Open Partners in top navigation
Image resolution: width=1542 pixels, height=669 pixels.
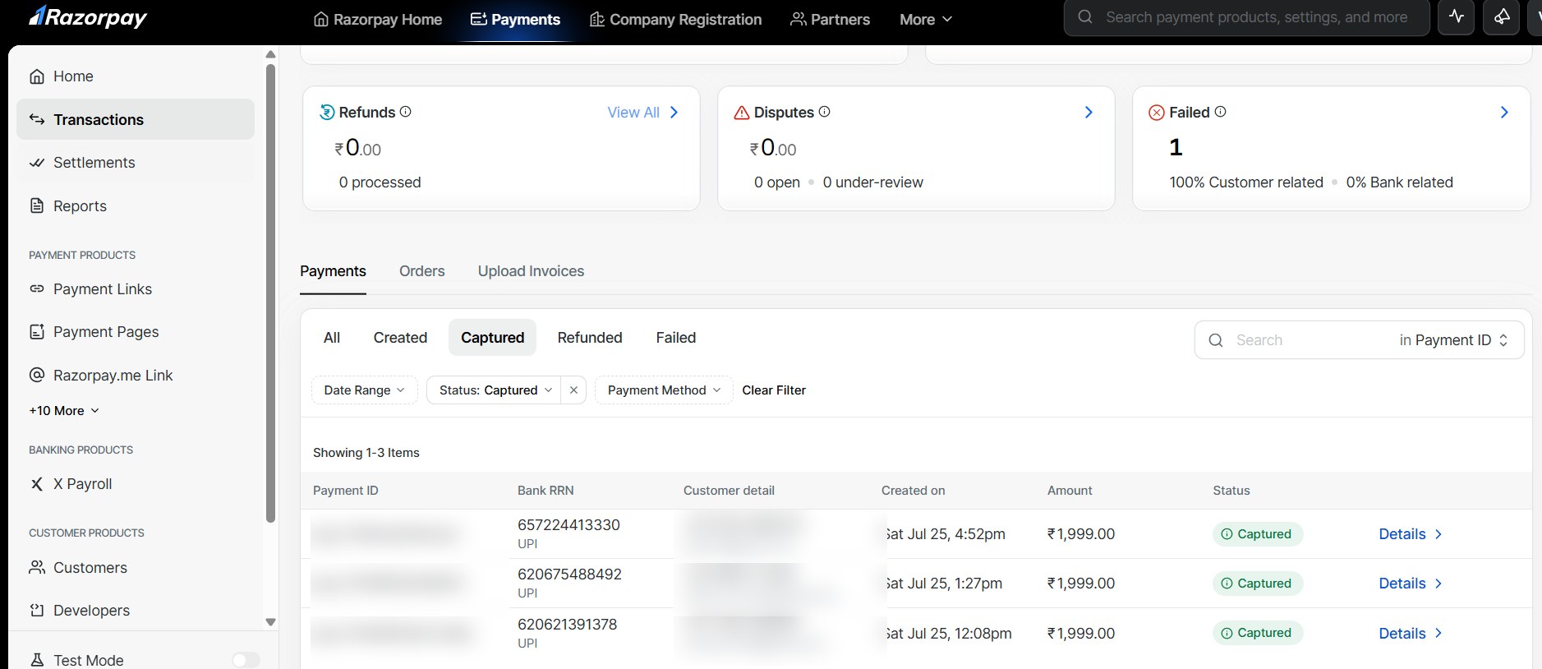[830, 20]
